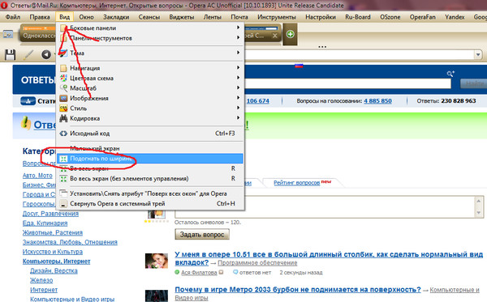
Task: Expand the Изображения submenu
Action: 238,98
